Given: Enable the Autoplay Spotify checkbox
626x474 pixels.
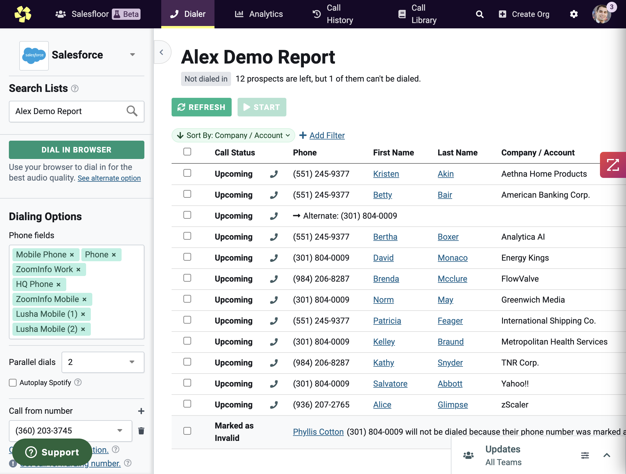Looking at the screenshot, I should [x=13, y=383].
